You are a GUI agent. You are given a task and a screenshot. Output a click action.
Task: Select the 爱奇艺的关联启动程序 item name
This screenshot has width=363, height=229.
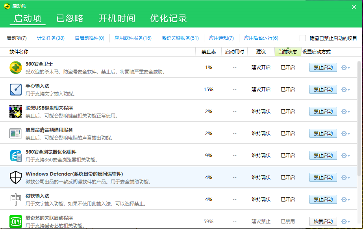pyautogui.click(x=49, y=218)
